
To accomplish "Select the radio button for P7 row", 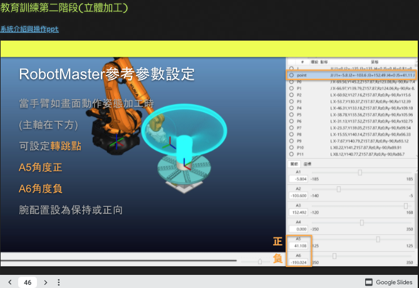I will pos(291,127).
